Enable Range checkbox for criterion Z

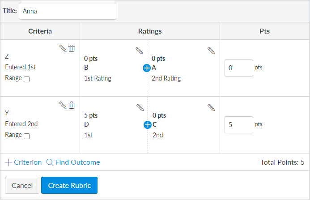coord(26,80)
